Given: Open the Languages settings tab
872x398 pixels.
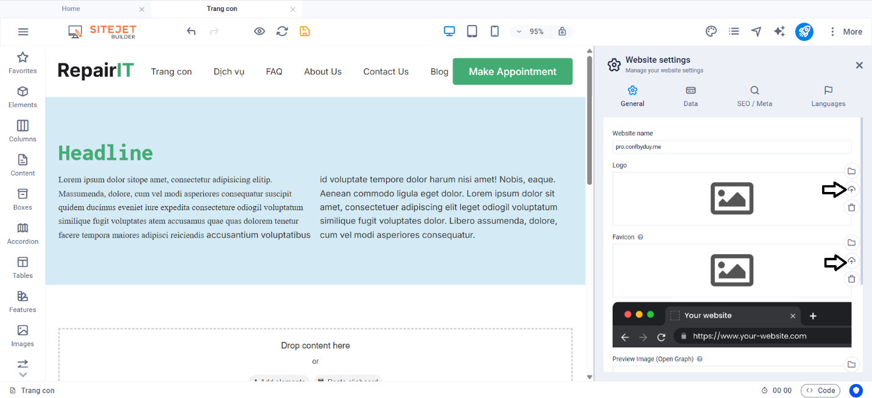Looking at the screenshot, I should tap(828, 96).
